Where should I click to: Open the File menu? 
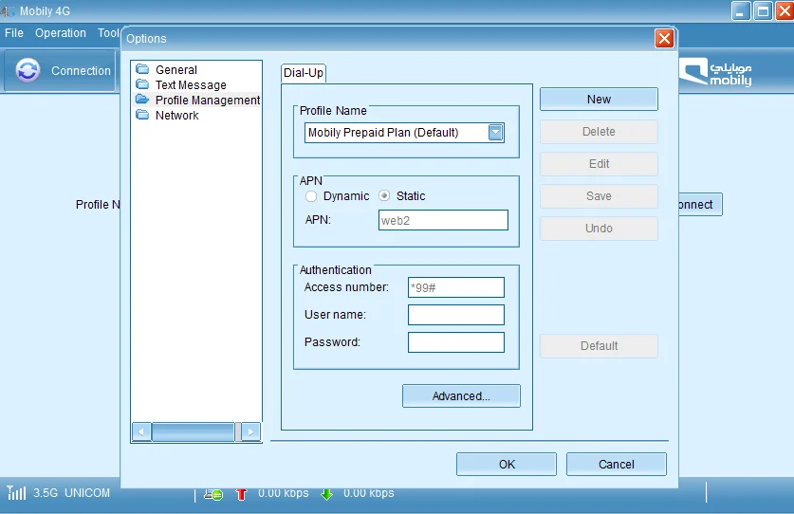coord(14,33)
